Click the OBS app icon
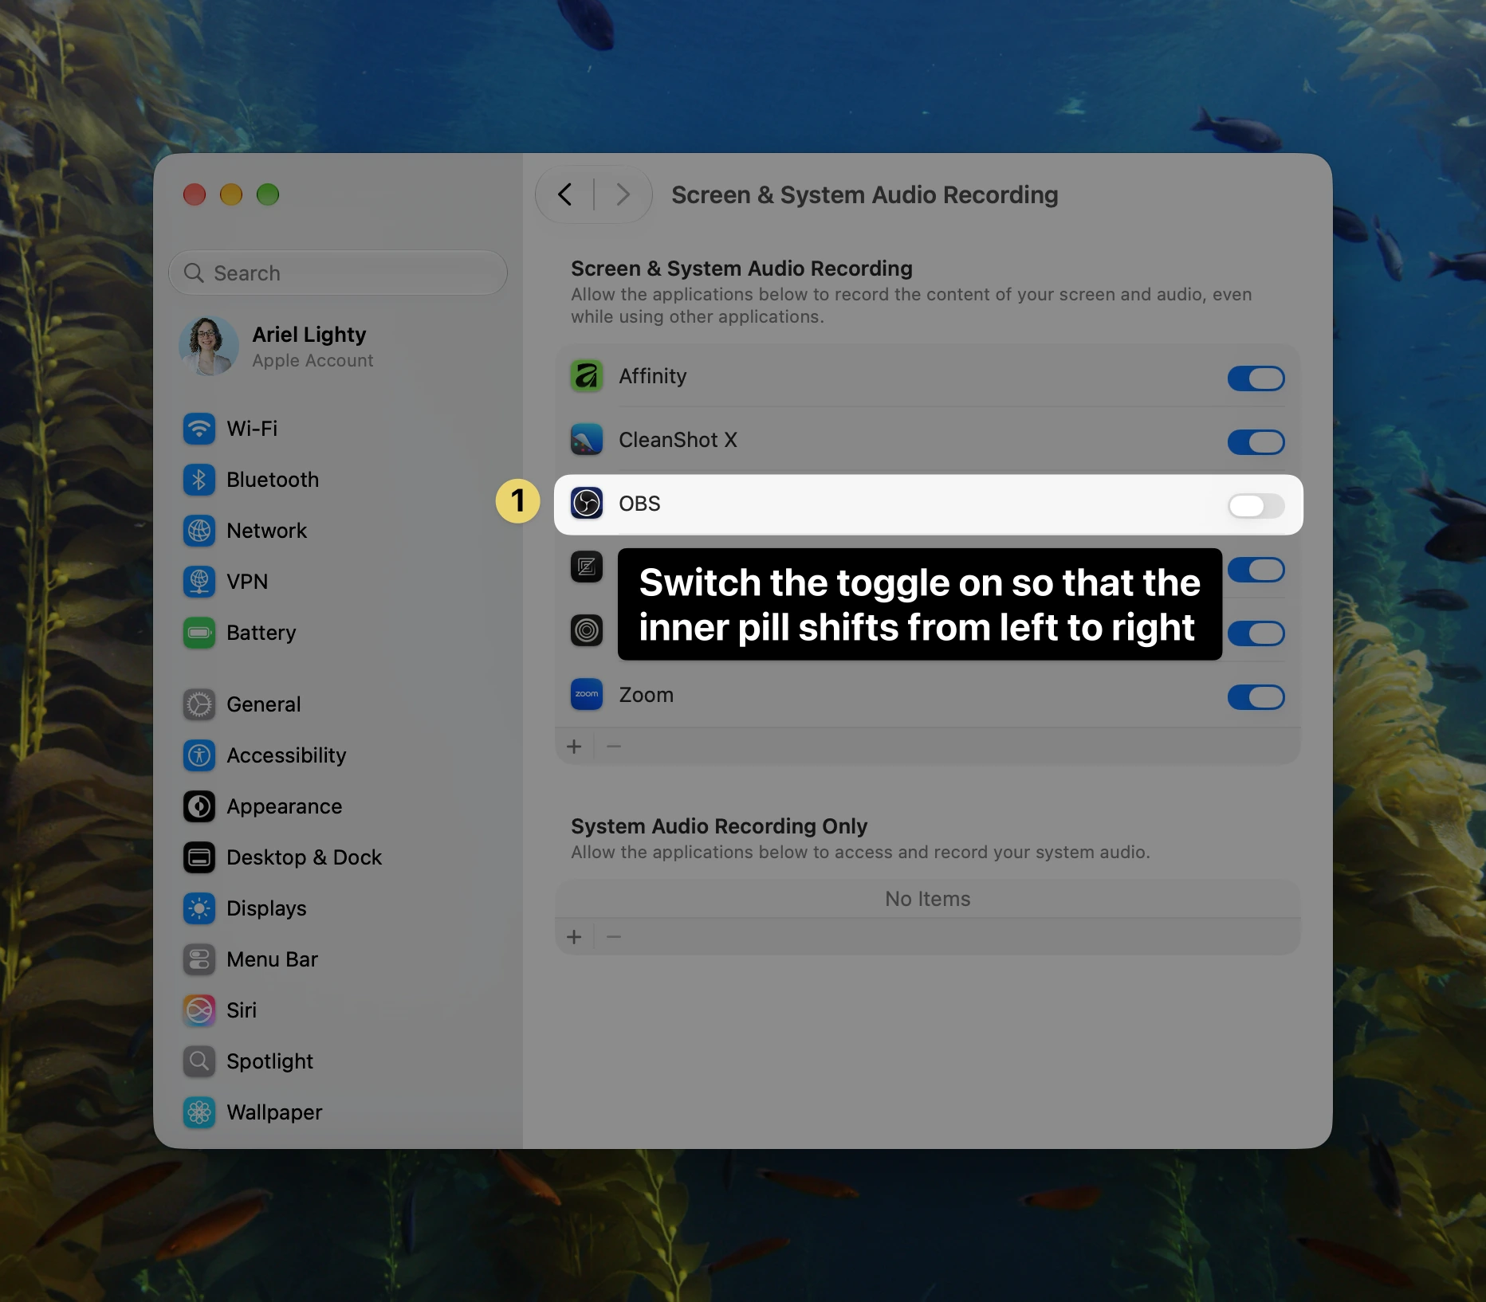 tap(587, 504)
